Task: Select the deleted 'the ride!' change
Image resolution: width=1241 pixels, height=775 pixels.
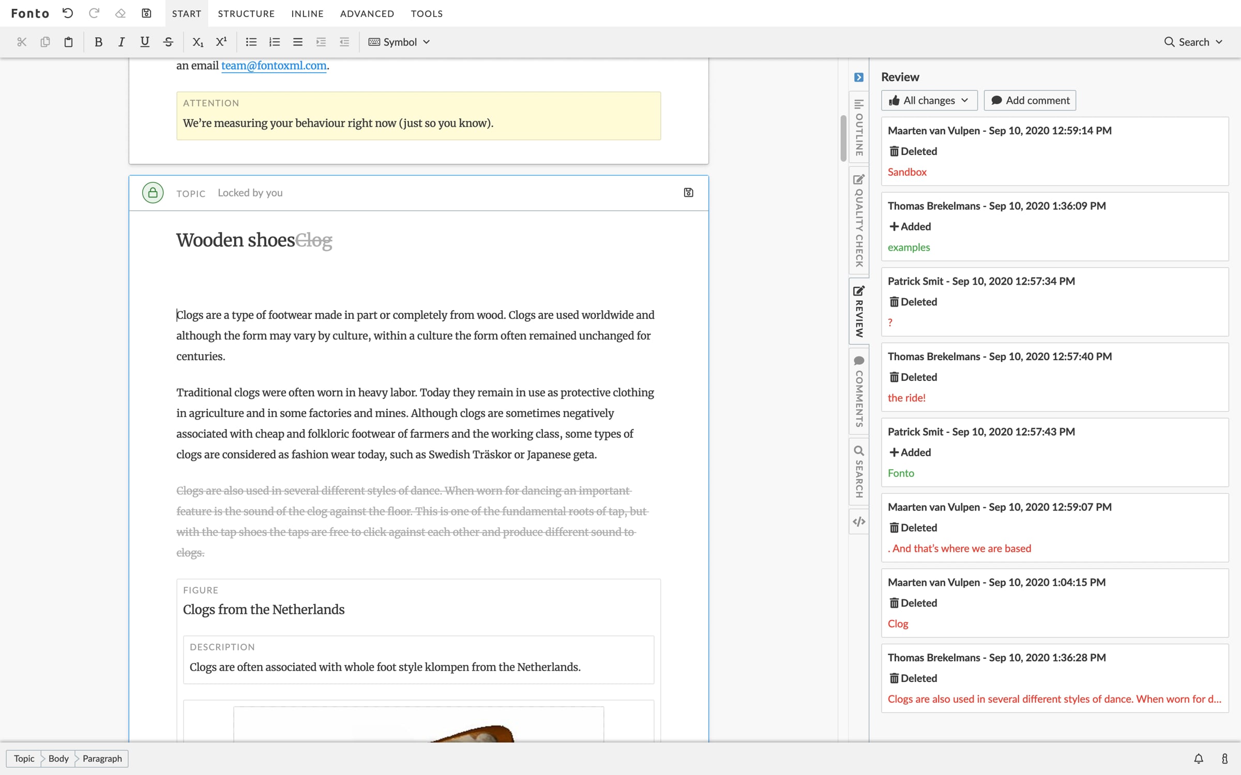Action: click(x=1055, y=377)
